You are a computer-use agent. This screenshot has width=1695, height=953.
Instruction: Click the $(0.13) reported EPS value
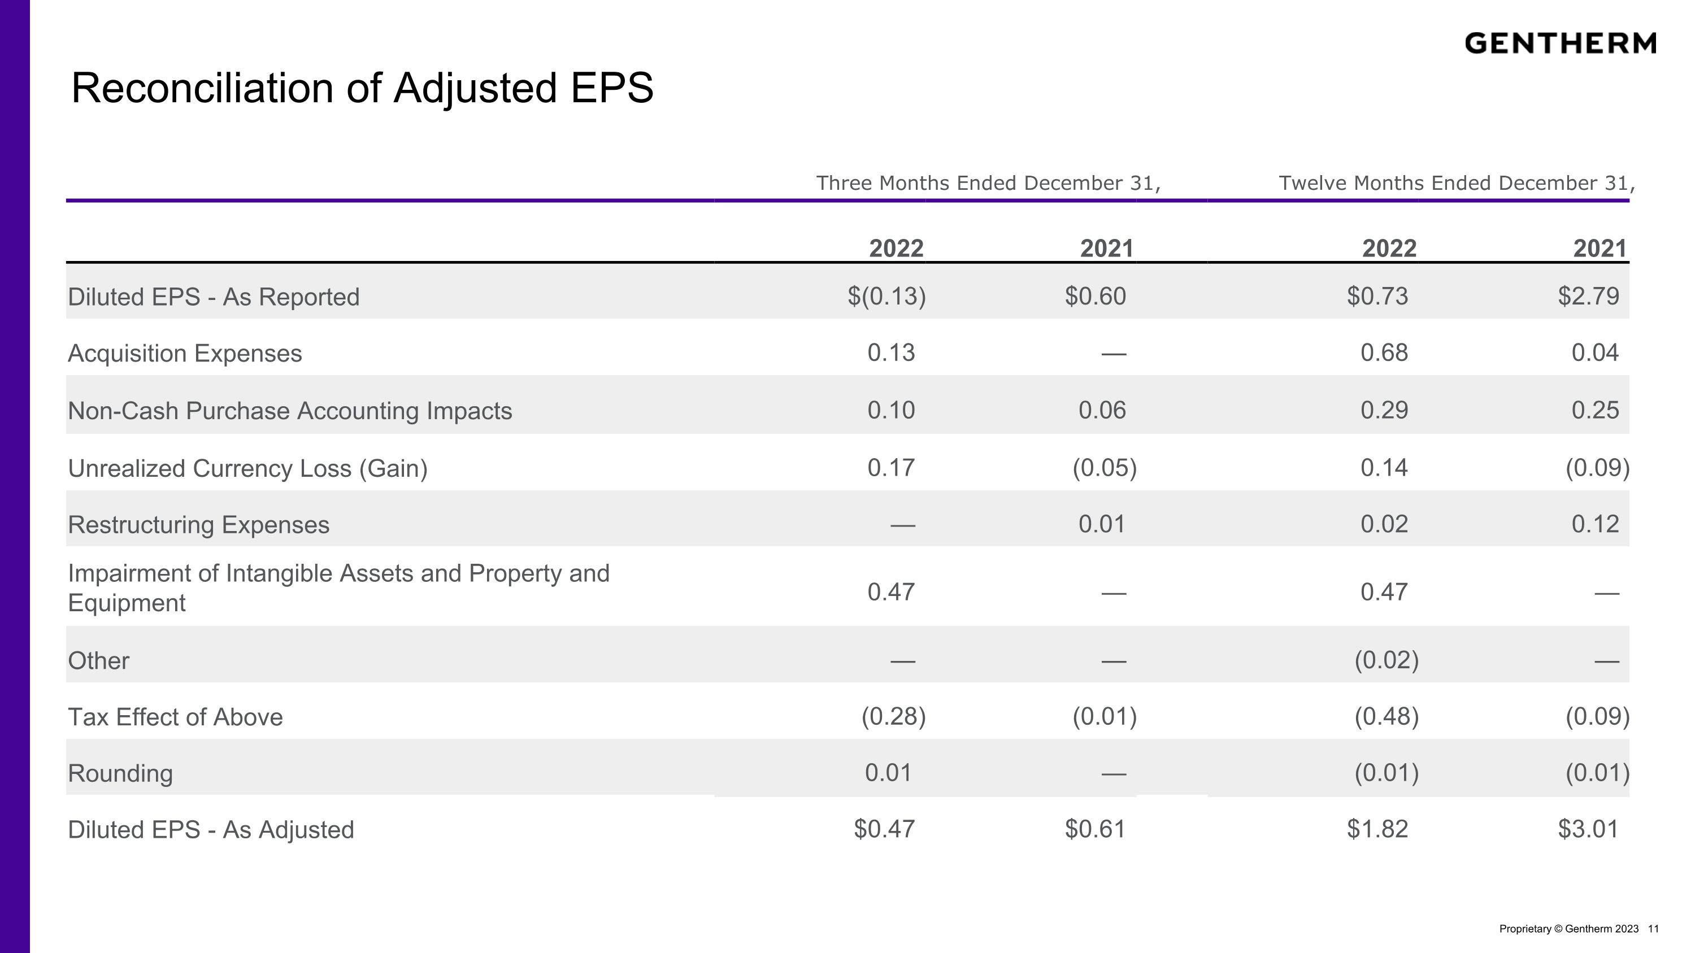[886, 296]
